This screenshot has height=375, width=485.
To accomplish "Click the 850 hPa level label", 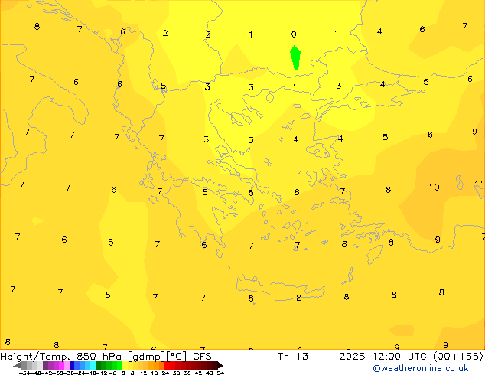I will pyautogui.click(x=99, y=357).
